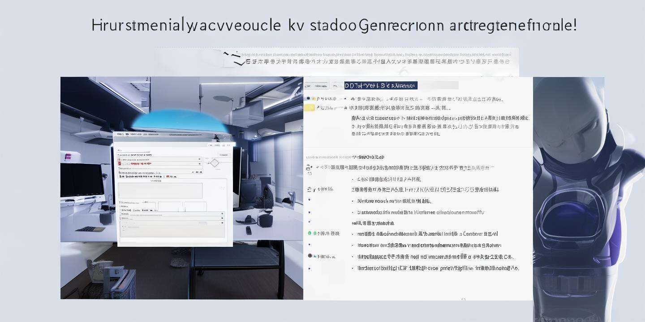Open the diamond-shaped flowchart icon

coord(215,163)
